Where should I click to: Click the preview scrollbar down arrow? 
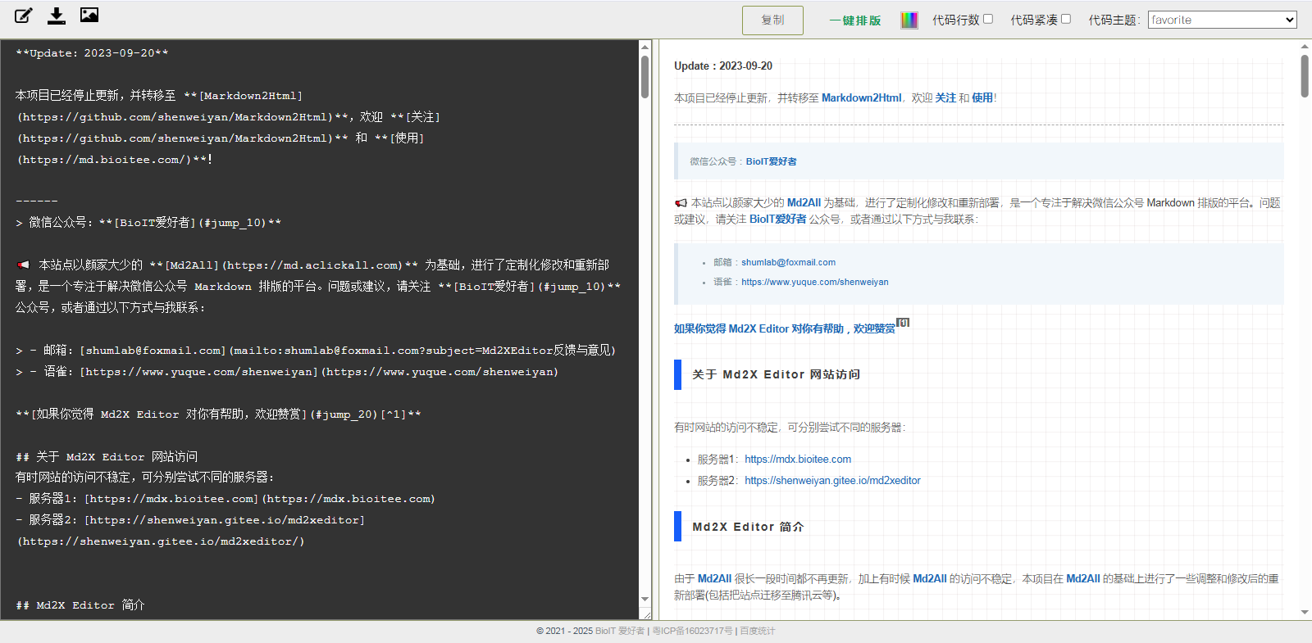tap(1305, 612)
